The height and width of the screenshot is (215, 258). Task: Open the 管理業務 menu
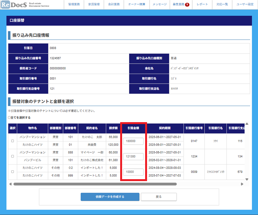[x=74, y=5]
